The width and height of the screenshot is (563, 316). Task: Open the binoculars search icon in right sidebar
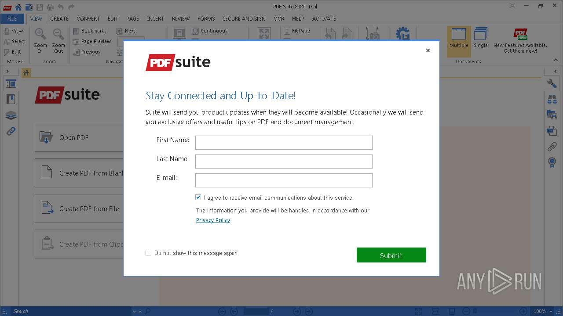(552, 99)
